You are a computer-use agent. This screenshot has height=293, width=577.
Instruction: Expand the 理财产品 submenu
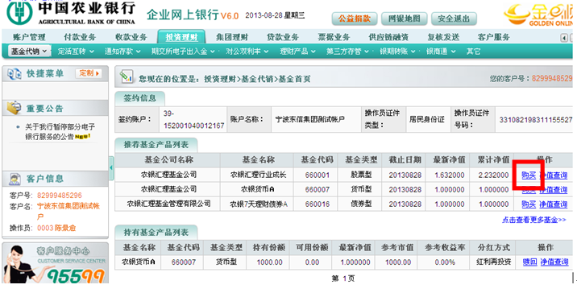[x=297, y=52]
